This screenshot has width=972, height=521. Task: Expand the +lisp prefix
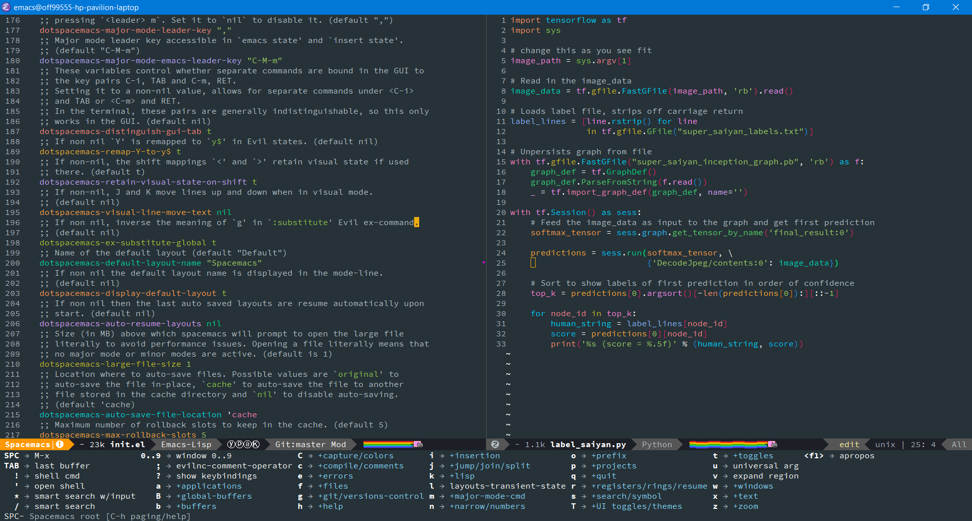[462, 476]
